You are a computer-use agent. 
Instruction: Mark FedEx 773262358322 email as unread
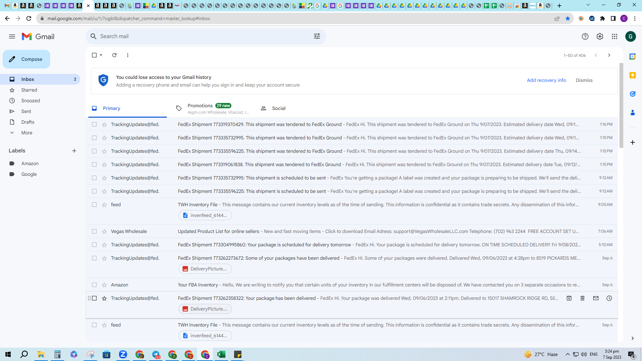(596, 298)
